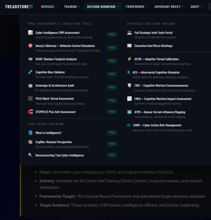
Task: Open Full Strategic Intel Tools Portal link
Action: 153,33
